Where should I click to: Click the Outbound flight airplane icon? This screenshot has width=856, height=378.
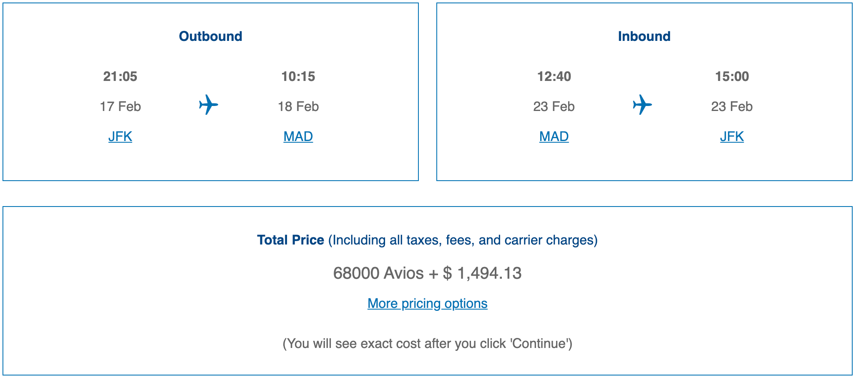[x=209, y=105]
